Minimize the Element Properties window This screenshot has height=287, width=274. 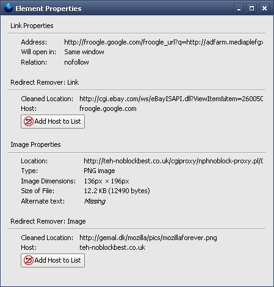point(239,9)
